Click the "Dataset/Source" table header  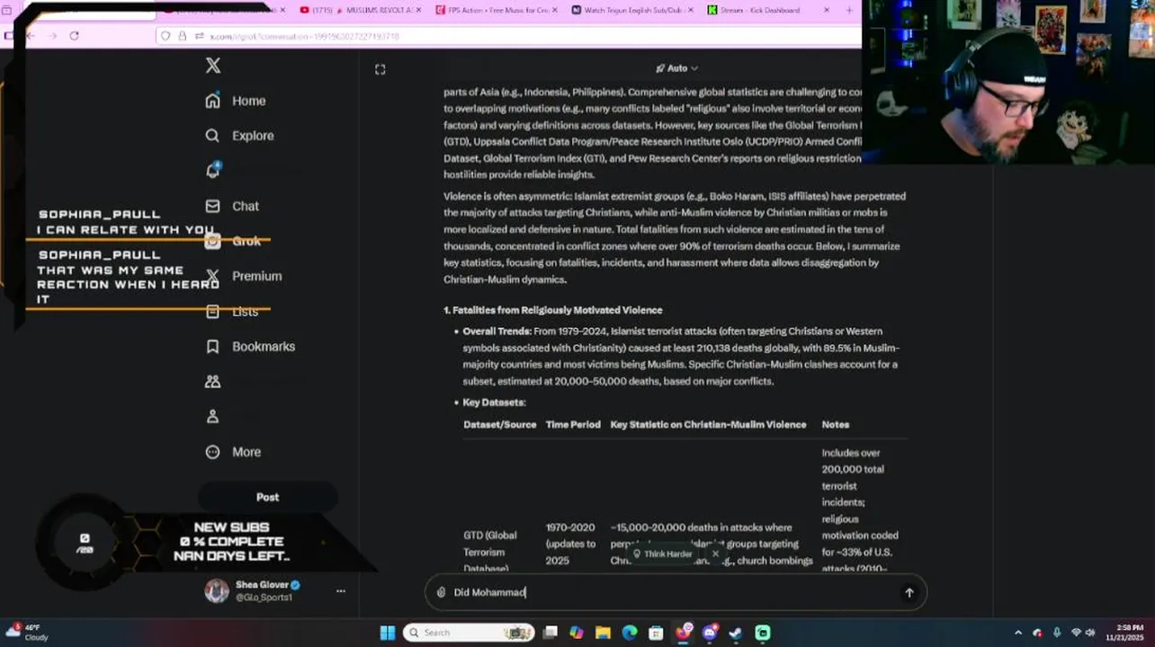point(499,424)
